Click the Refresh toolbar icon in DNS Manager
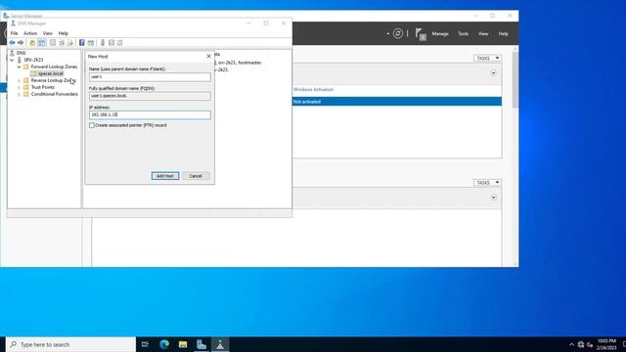This screenshot has width=626, height=352. 62,43
